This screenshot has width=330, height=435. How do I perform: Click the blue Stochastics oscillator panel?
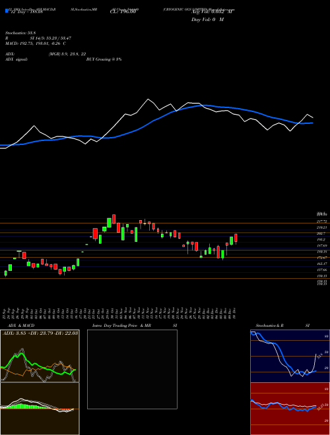290,356
